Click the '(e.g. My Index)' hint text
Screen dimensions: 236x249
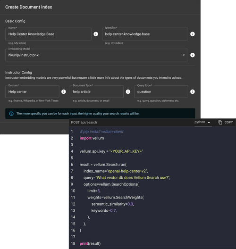17,43
